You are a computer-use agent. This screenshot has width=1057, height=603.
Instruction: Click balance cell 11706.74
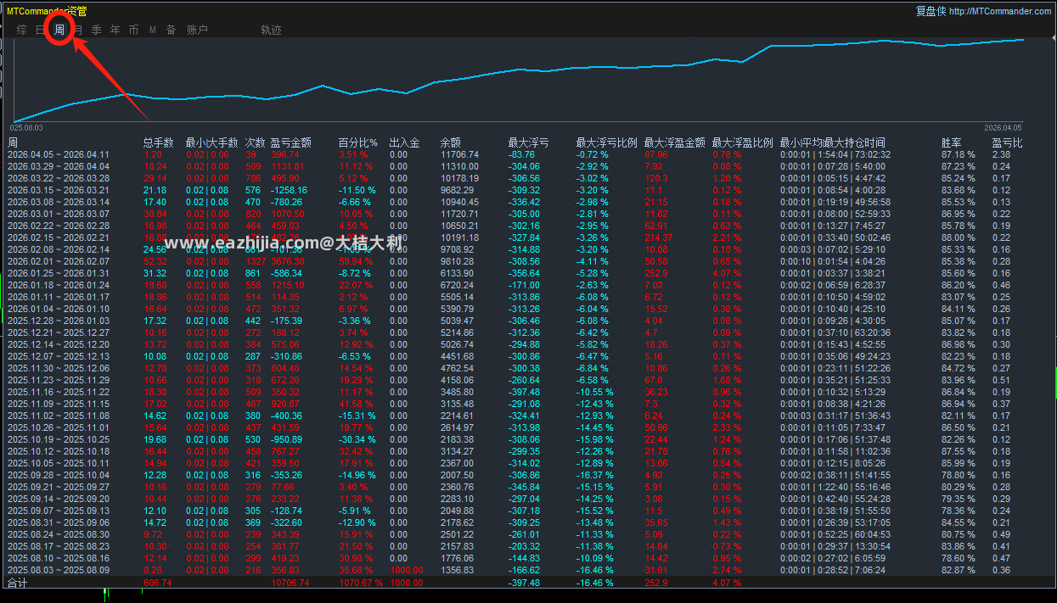[459, 154]
